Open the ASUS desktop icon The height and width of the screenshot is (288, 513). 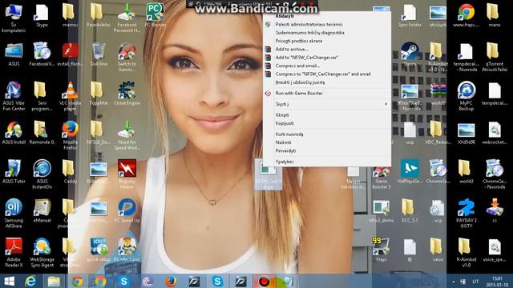(14, 54)
